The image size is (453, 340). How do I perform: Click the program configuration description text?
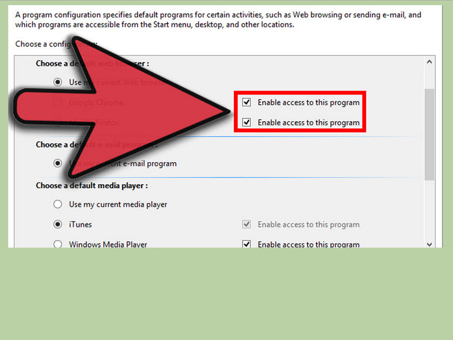[218, 20]
